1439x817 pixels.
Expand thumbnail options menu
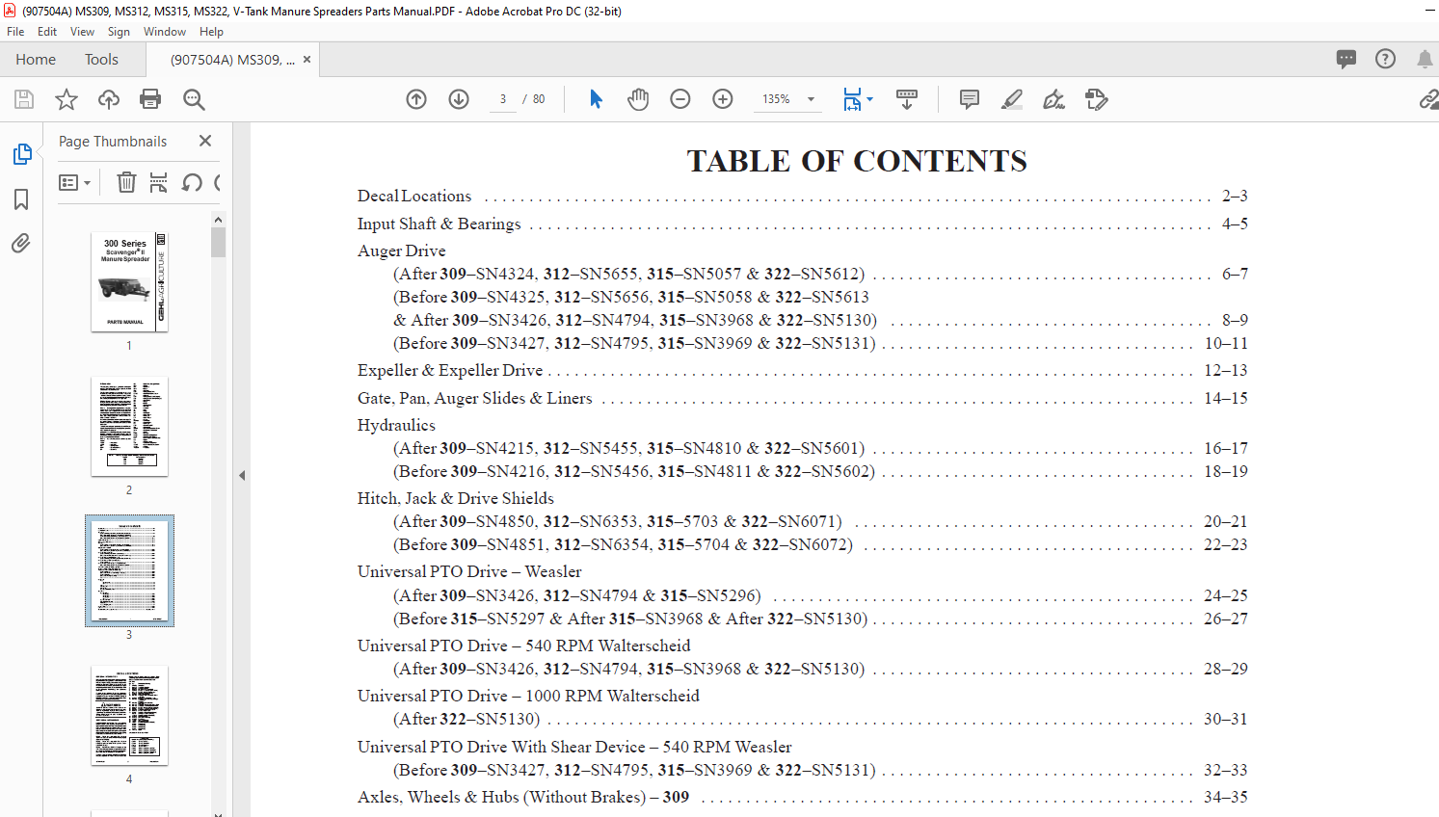(x=74, y=182)
